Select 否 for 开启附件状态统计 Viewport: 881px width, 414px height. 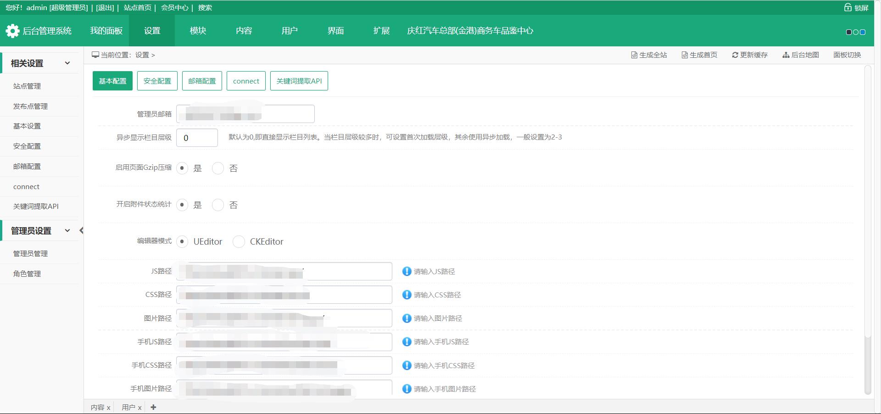218,205
